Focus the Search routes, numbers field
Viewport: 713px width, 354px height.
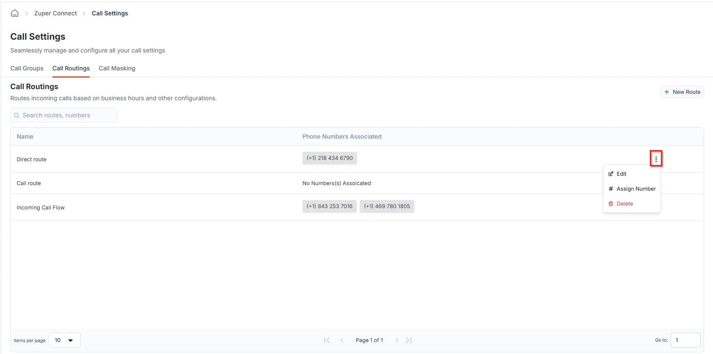tap(64, 115)
